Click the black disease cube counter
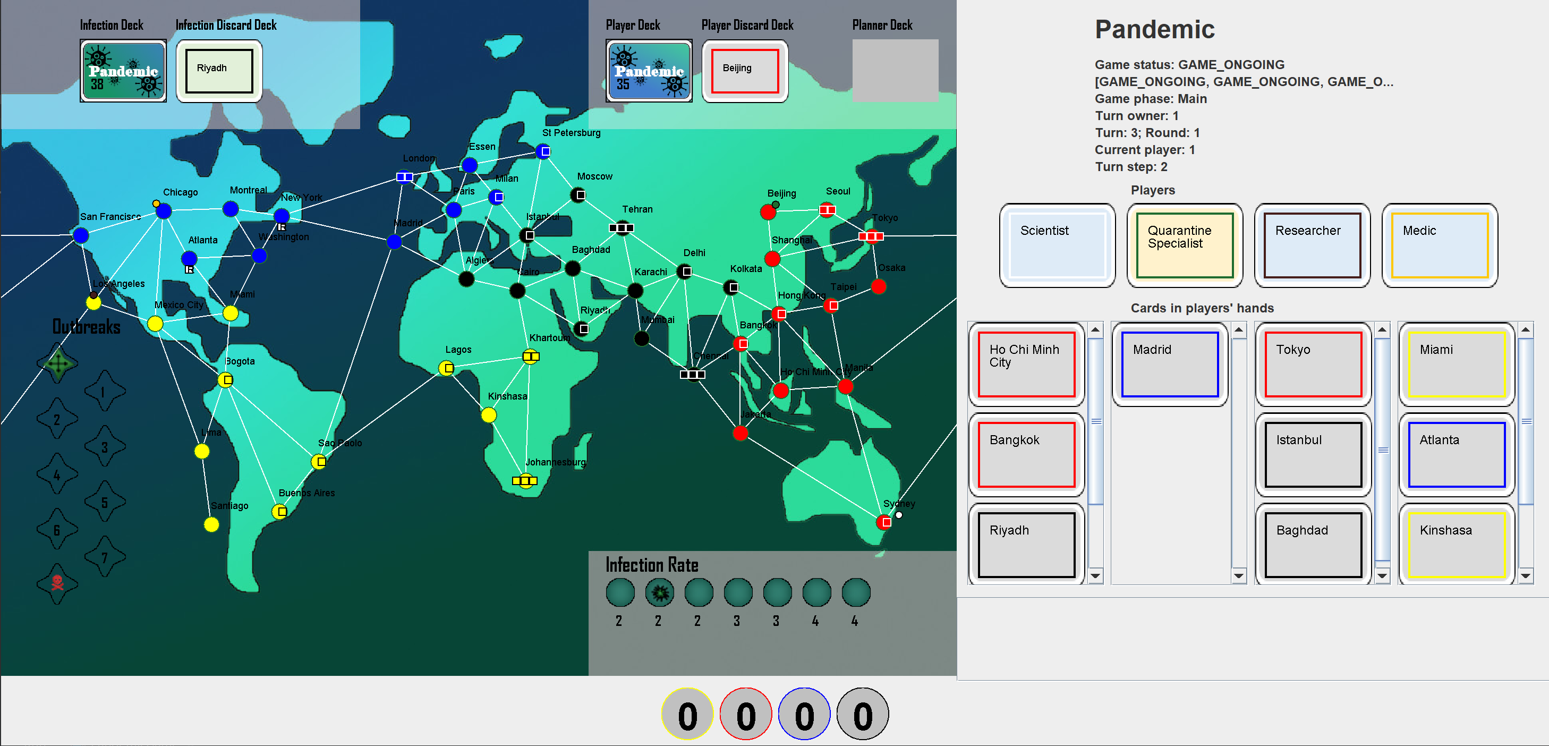 pos(862,714)
